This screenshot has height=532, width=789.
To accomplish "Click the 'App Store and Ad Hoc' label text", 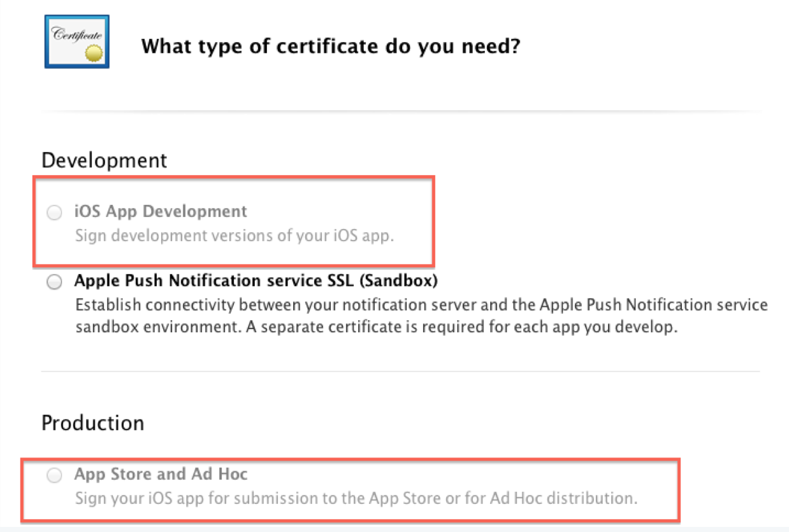I will tap(161, 474).
